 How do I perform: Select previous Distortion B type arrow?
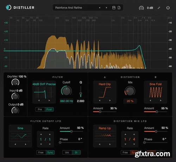[150, 100]
